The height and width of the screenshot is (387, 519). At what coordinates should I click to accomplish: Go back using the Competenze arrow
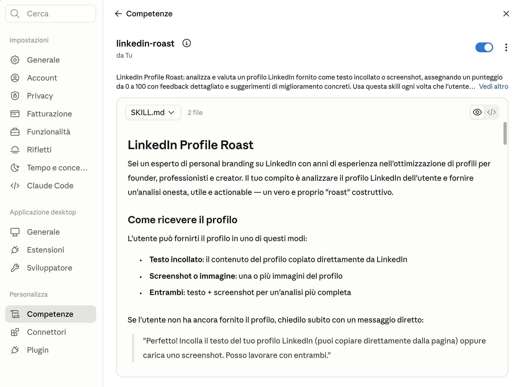point(118,14)
